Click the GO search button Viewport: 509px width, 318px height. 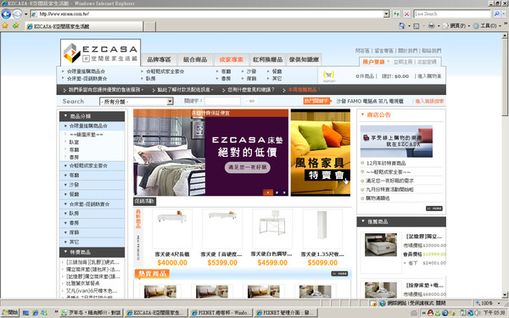pos(250,101)
